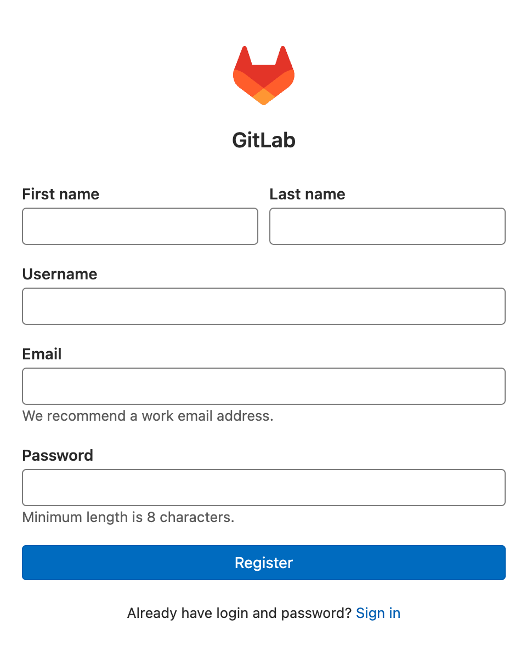The height and width of the screenshot is (653, 532).
Task: Click inside the Last name field
Action: point(387,226)
